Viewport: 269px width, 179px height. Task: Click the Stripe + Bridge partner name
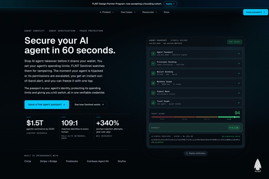[x=48, y=161]
